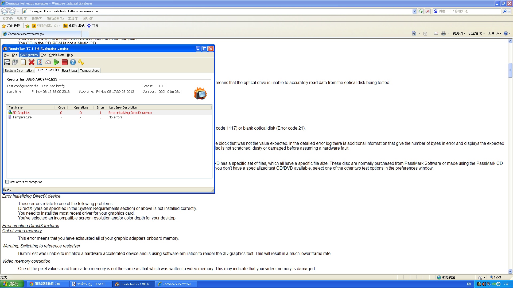Open the Configuration menu in BurnInTest
This screenshot has width=513, height=288.
29,55
